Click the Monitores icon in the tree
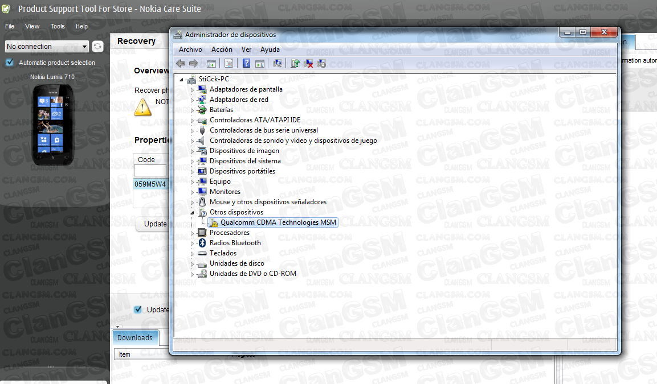 pyautogui.click(x=202, y=192)
